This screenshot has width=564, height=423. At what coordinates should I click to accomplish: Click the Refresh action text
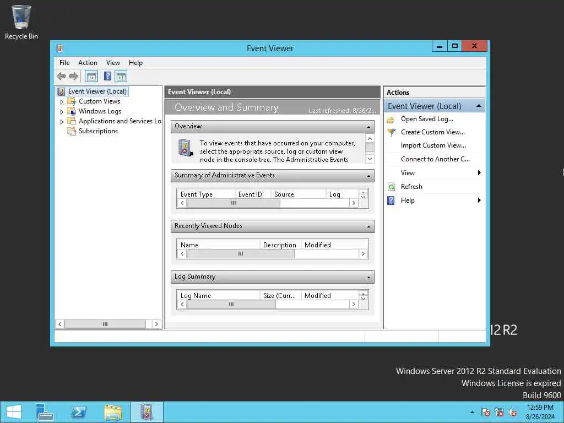tap(411, 187)
